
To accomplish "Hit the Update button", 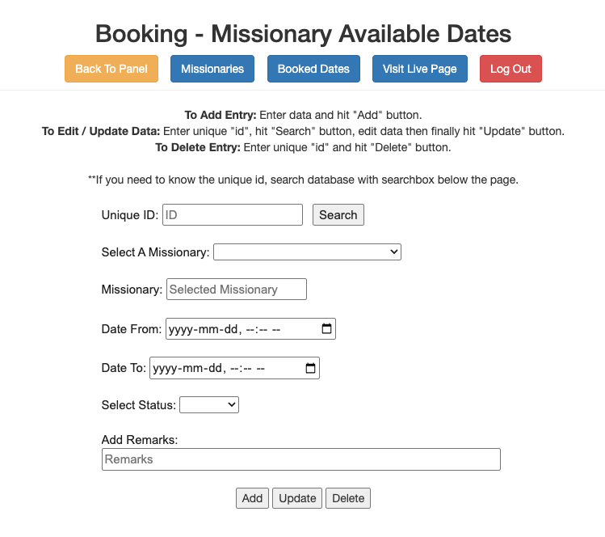I will point(297,498).
